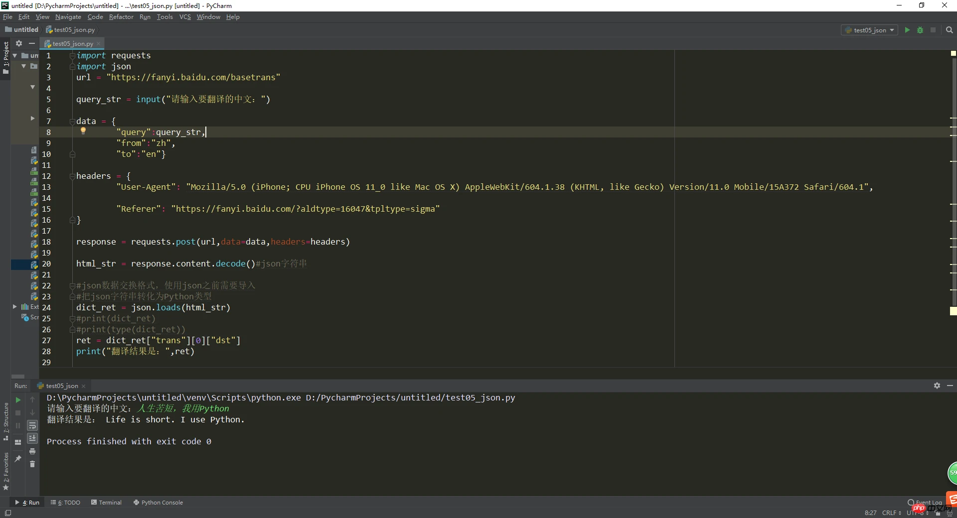Screen dimensions: 957x518
Task: Open Project panel gear options
Action: coord(19,43)
